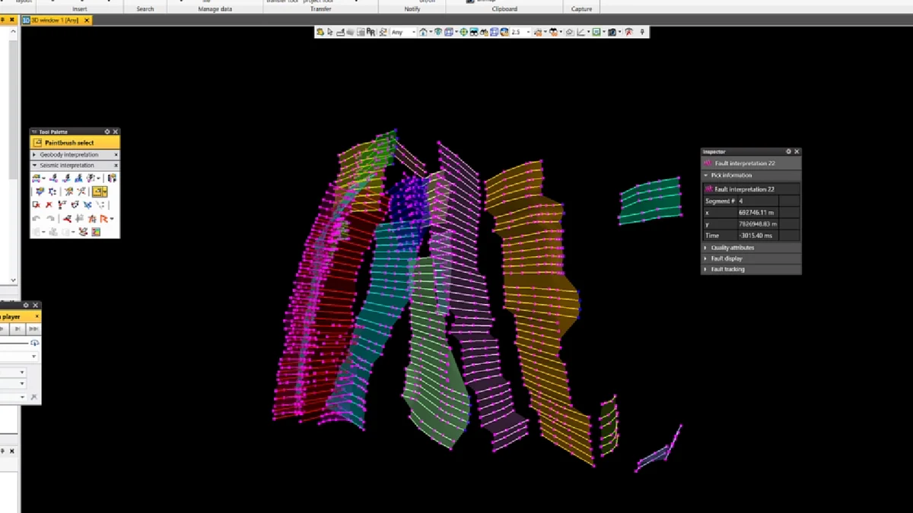Click the x coordinate value 692746.11 m

coord(758,213)
